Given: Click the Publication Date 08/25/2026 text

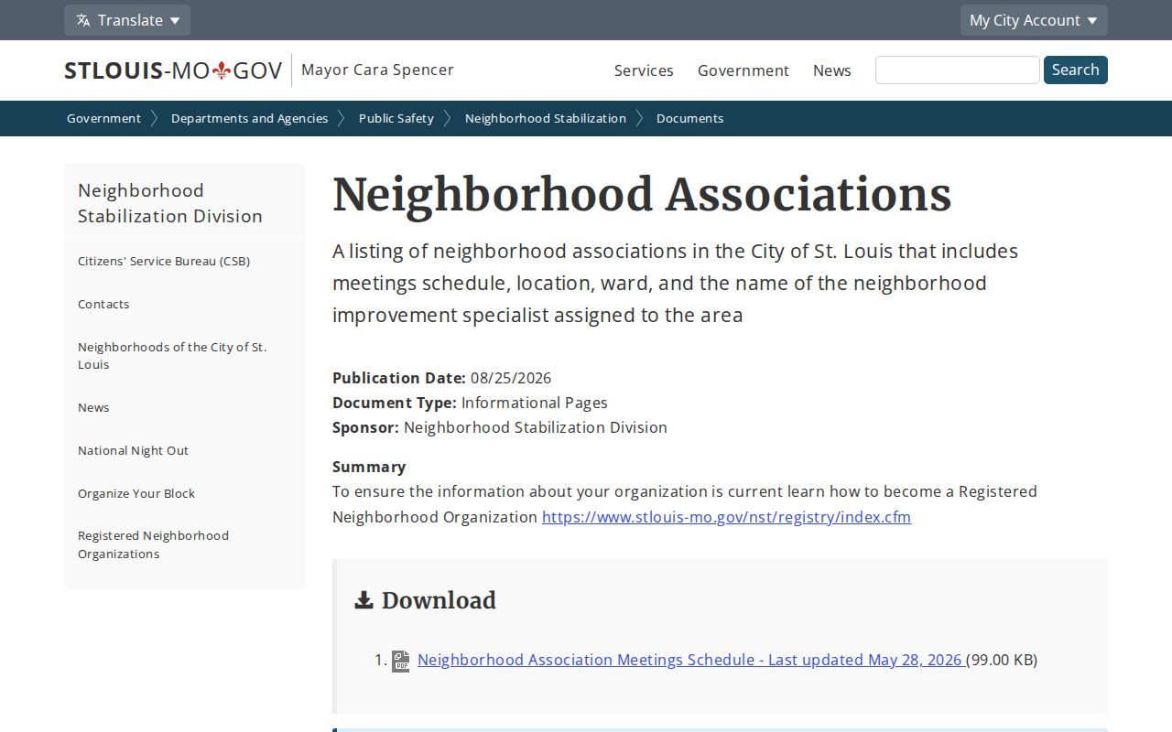Looking at the screenshot, I should [441, 378].
